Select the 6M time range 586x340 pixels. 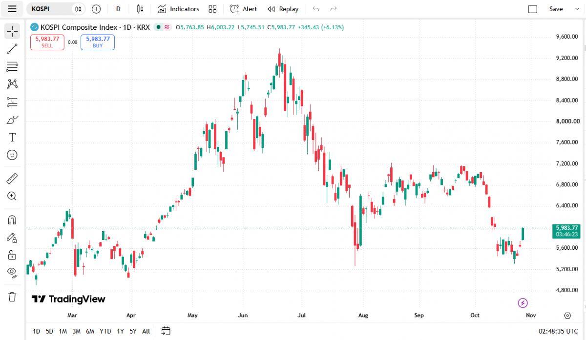pyautogui.click(x=90, y=331)
